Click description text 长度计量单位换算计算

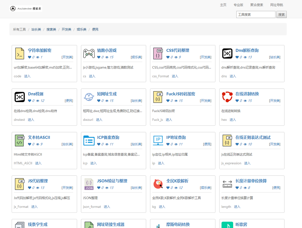pos(237,198)
